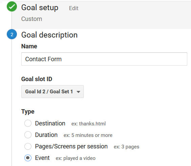Click the Destination type label
Screen dimensions: 191x166
point(50,123)
